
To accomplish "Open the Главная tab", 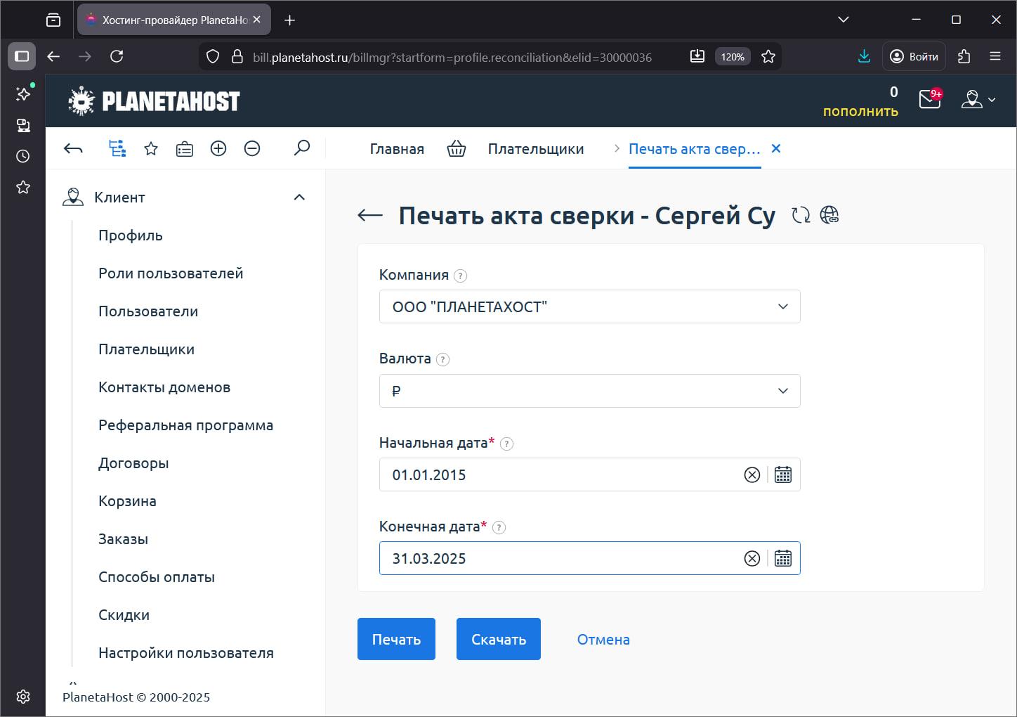I will click(x=396, y=148).
